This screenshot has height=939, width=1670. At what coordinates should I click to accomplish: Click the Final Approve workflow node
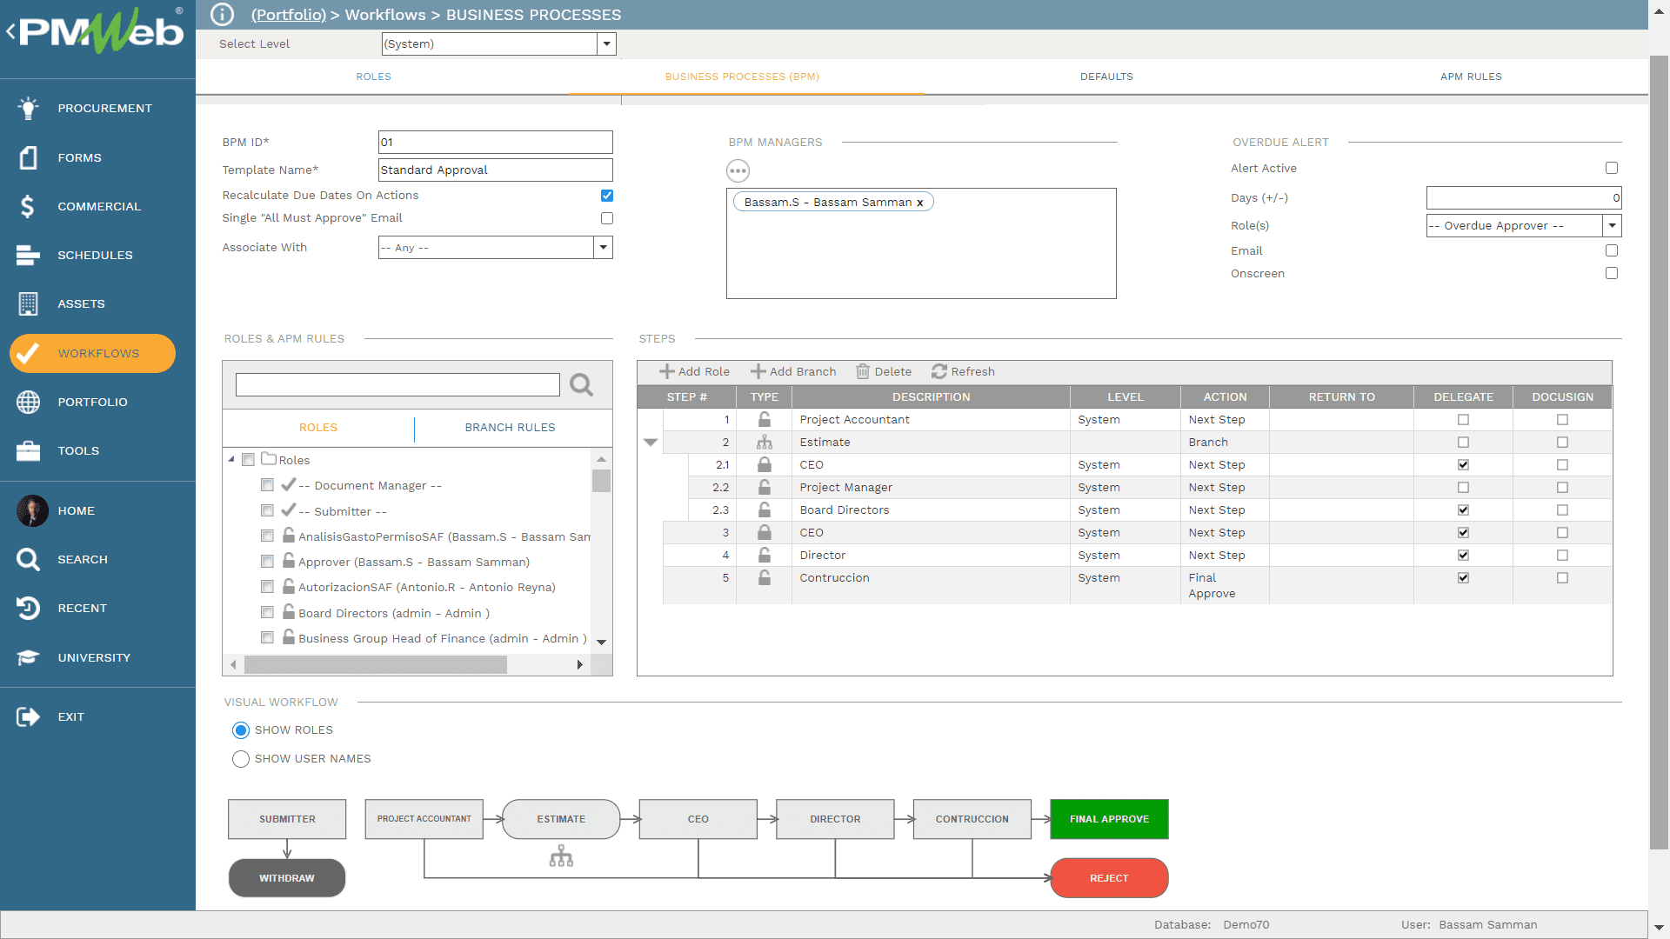click(1109, 819)
